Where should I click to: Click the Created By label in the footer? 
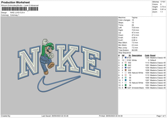coord(6,116)
